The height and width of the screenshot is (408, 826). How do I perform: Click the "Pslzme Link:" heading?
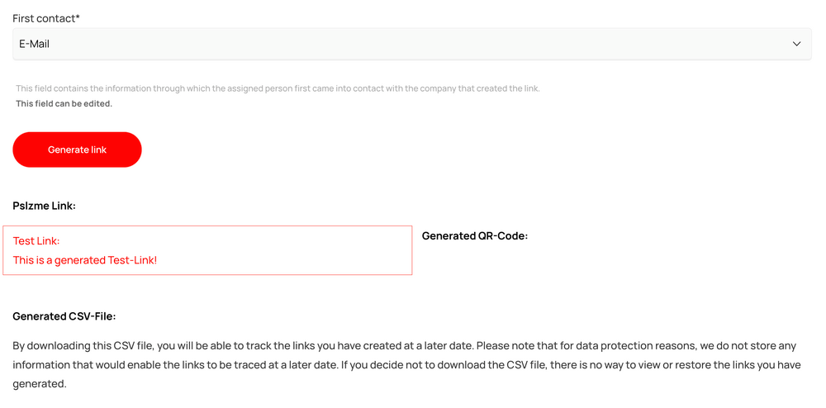coord(44,206)
